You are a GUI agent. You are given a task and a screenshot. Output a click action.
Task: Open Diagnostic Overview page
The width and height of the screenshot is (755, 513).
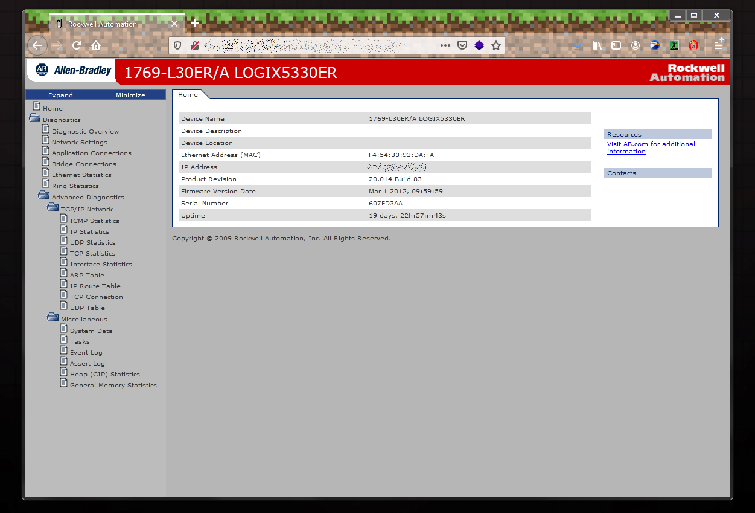point(85,131)
